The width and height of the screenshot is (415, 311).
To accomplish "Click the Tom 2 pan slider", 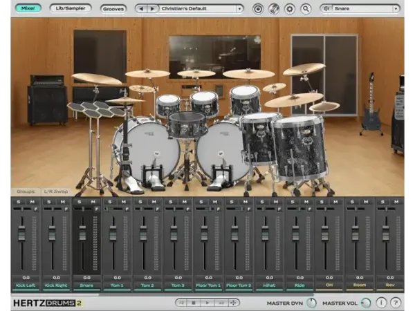I will (x=145, y=209).
